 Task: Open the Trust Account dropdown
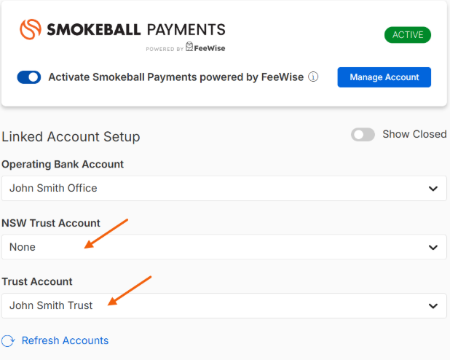pyautogui.click(x=224, y=305)
